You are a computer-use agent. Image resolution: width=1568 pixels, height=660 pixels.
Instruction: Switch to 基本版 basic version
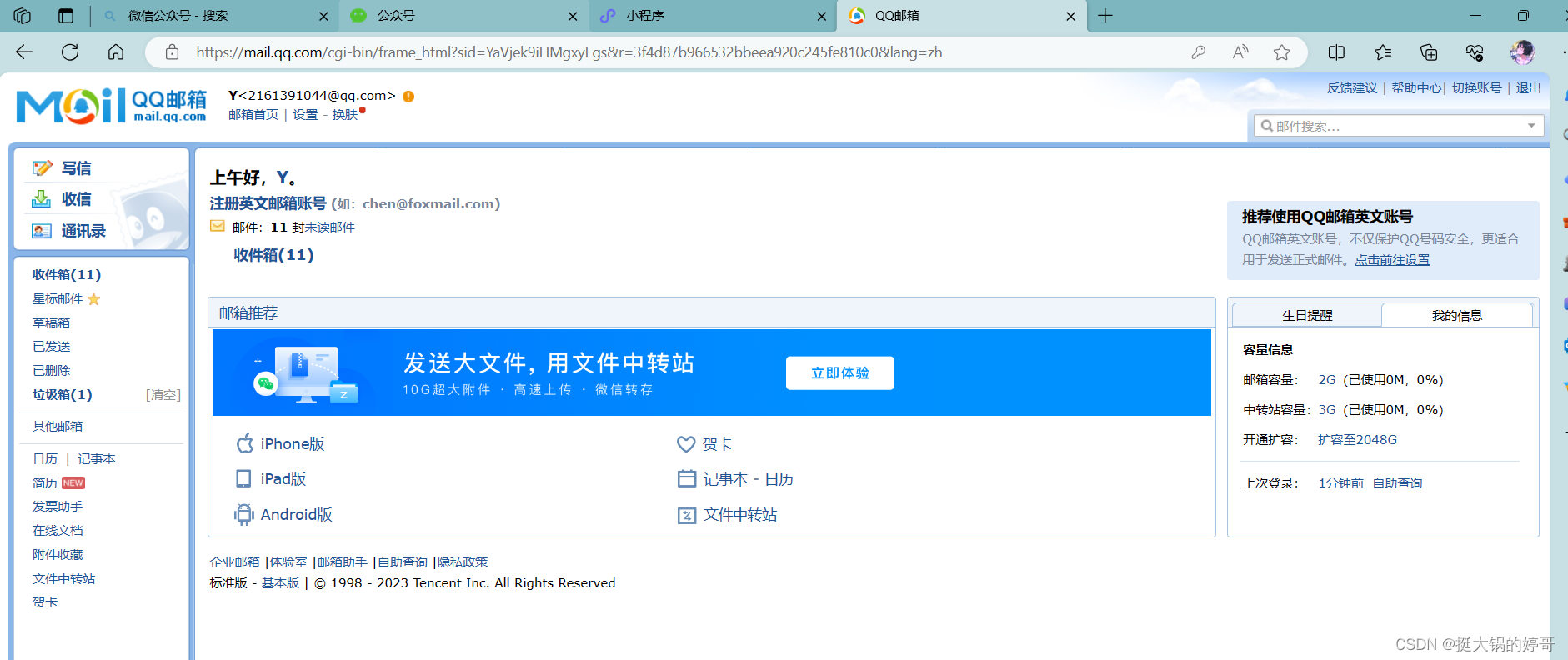coord(280,582)
